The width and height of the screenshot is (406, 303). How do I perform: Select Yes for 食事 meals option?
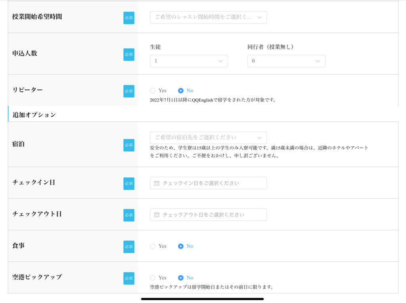[x=153, y=246]
